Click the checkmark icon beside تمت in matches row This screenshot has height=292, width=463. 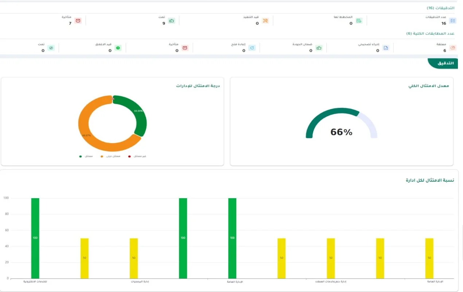[x=51, y=47]
